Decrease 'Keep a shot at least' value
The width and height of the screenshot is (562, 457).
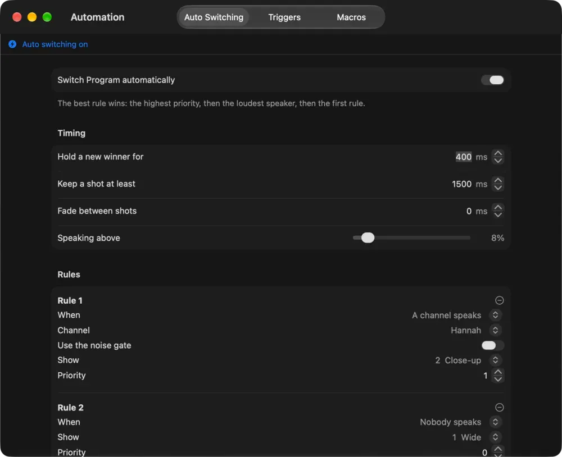[x=498, y=188]
